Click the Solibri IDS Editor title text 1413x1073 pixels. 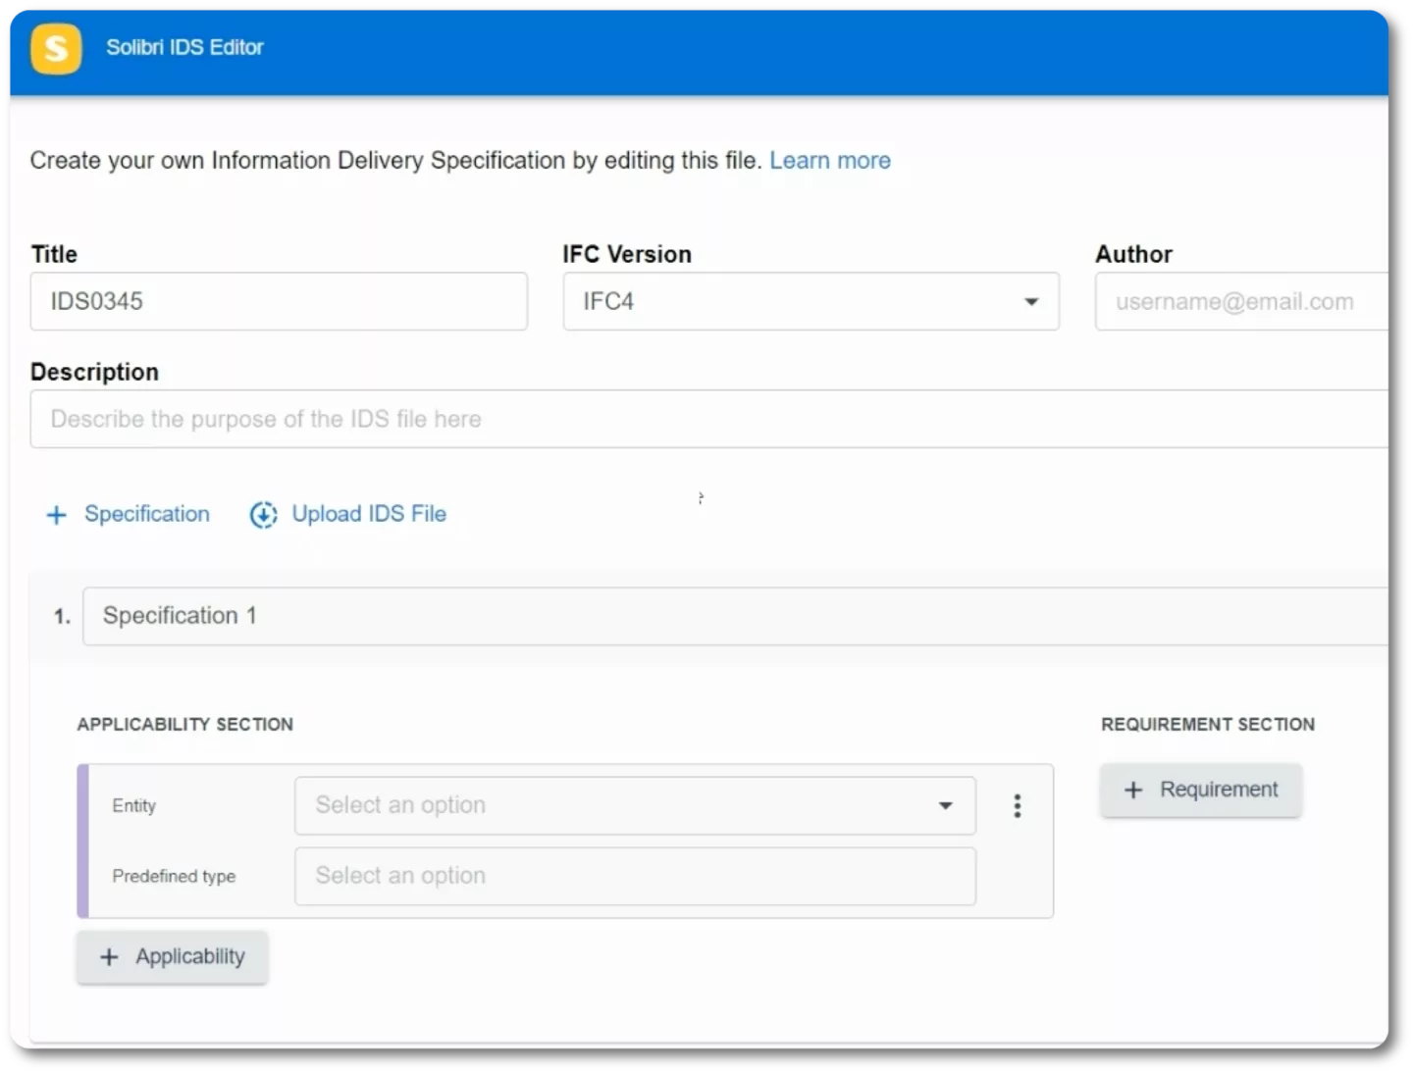coord(184,47)
